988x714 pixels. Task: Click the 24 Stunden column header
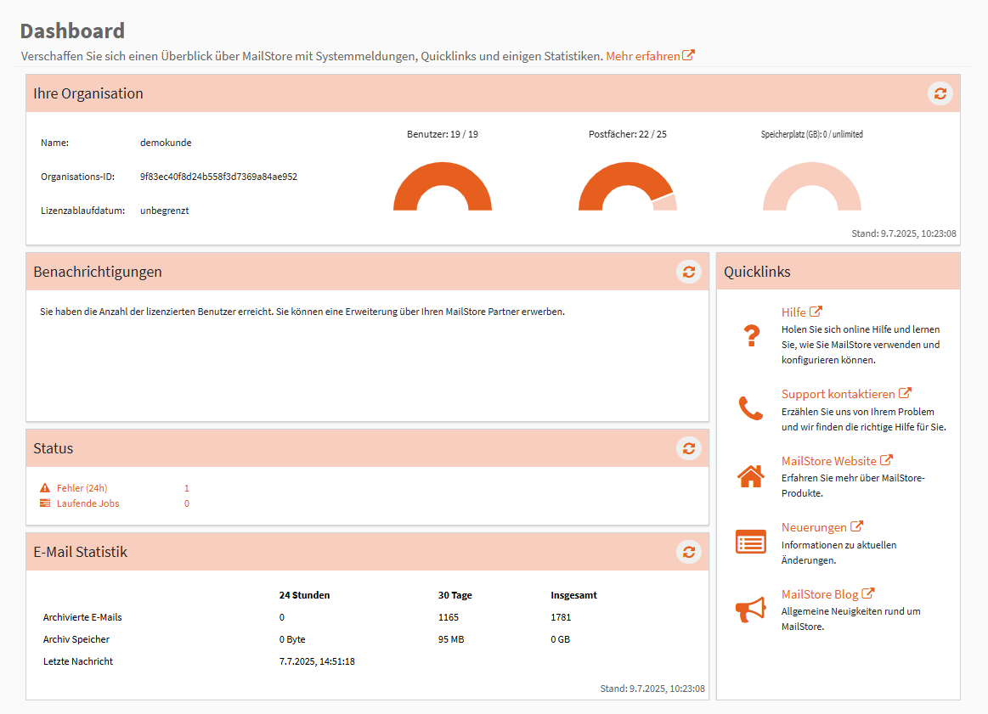[x=304, y=595]
